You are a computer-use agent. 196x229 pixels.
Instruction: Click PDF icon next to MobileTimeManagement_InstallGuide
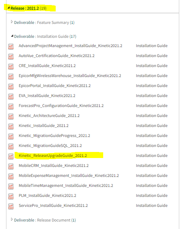point(11,186)
